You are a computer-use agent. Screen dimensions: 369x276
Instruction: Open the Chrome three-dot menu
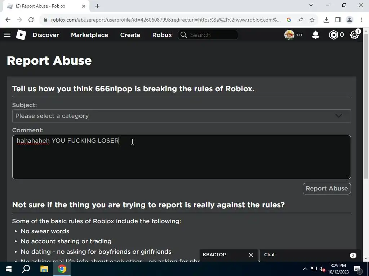coord(361,20)
